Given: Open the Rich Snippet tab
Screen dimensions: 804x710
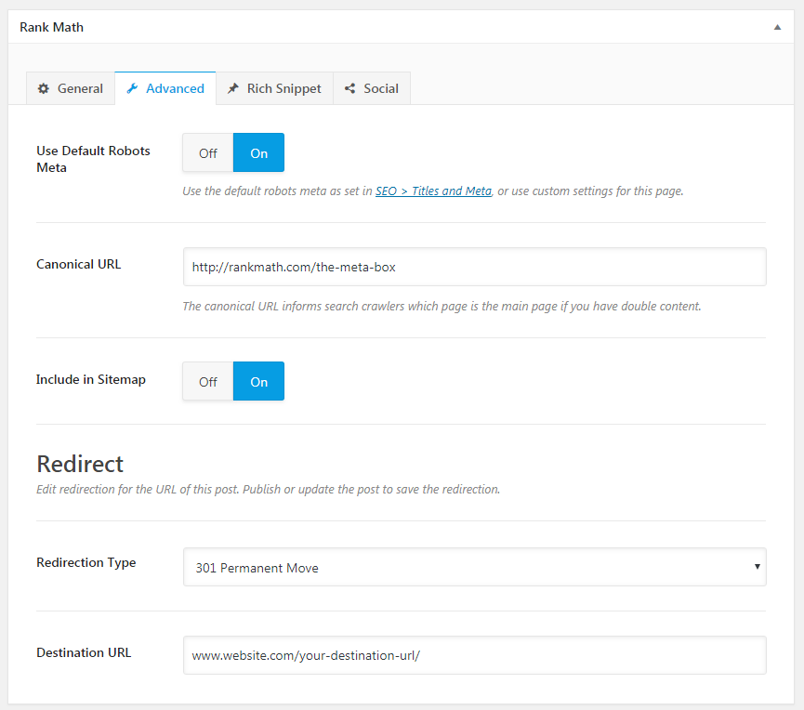Looking at the screenshot, I should pyautogui.click(x=275, y=88).
